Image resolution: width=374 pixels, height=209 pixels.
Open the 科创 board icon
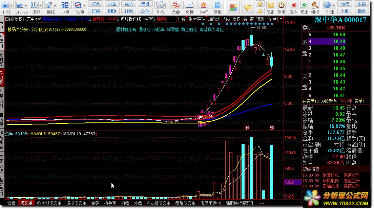161,5
